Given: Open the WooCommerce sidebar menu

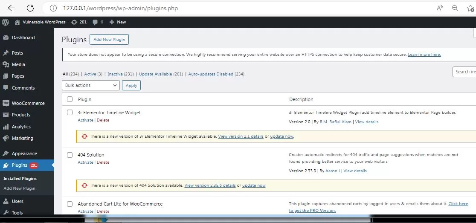Looking at the screenshot, I should tap(27, 103).
